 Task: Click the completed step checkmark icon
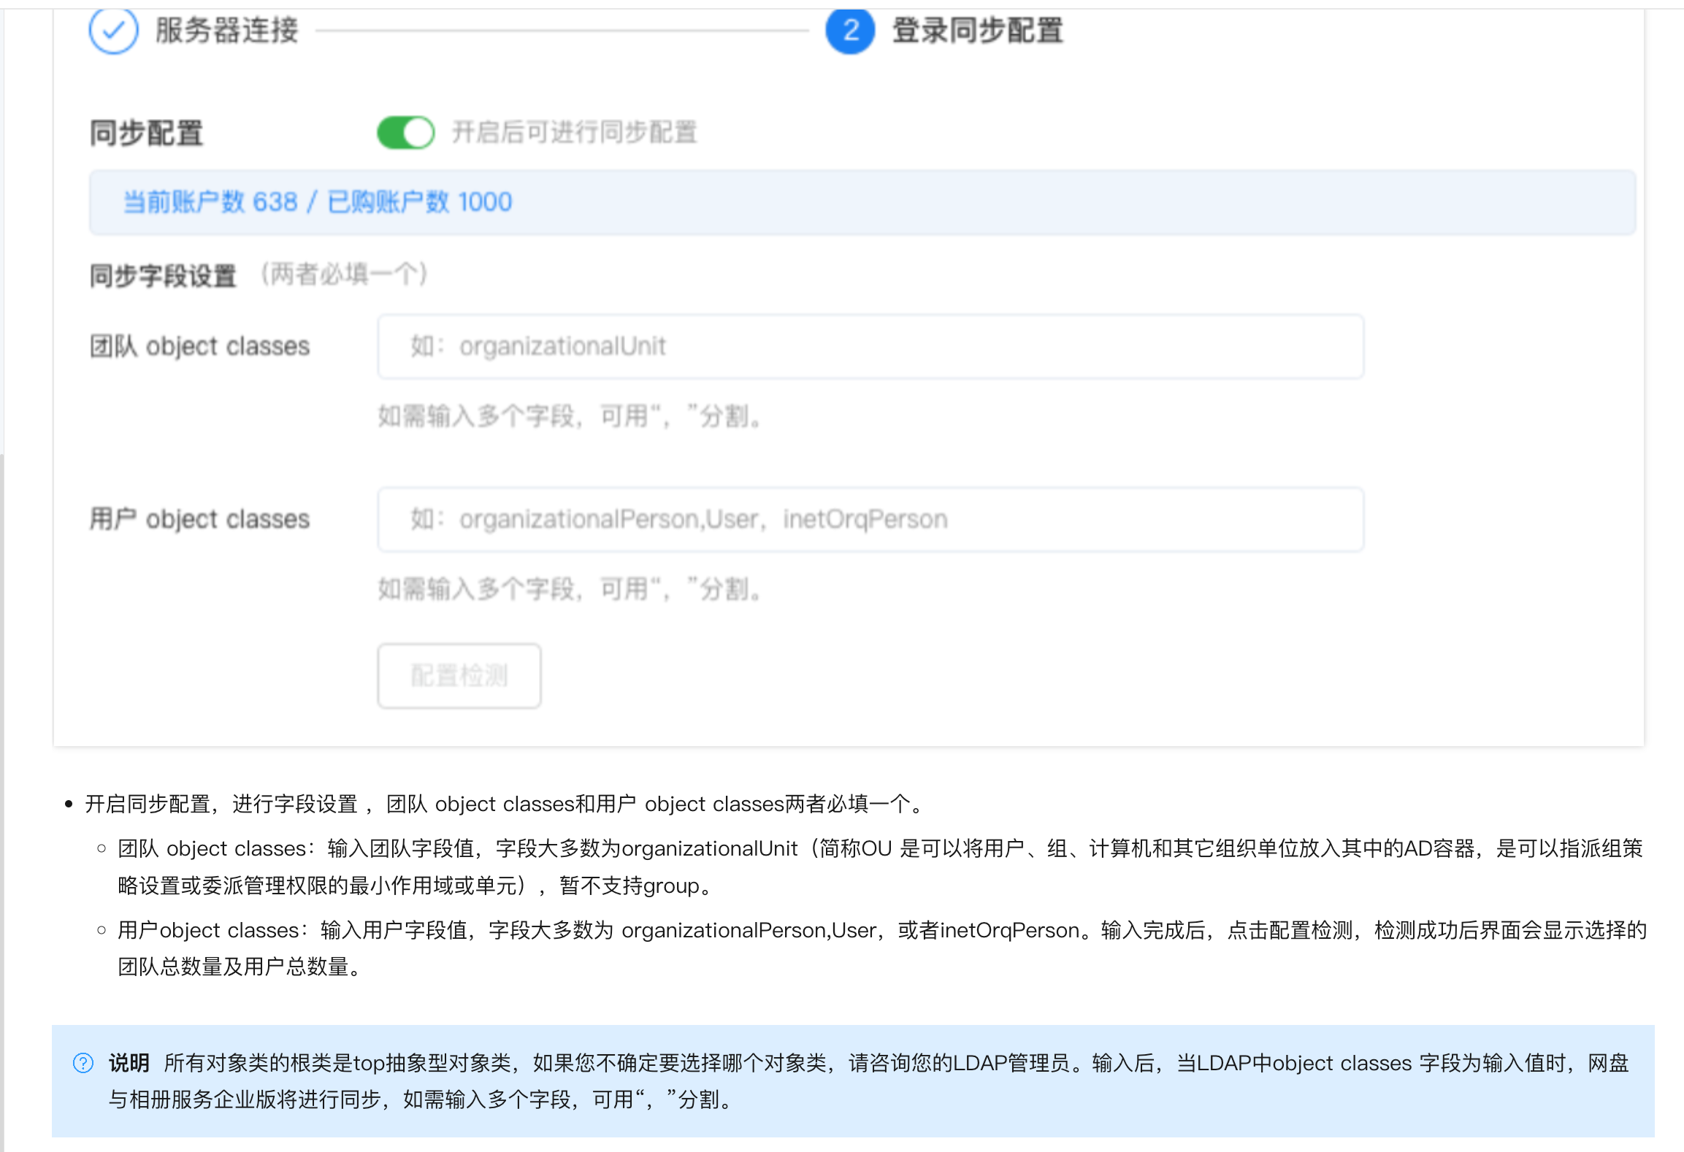tap(113, 31)
